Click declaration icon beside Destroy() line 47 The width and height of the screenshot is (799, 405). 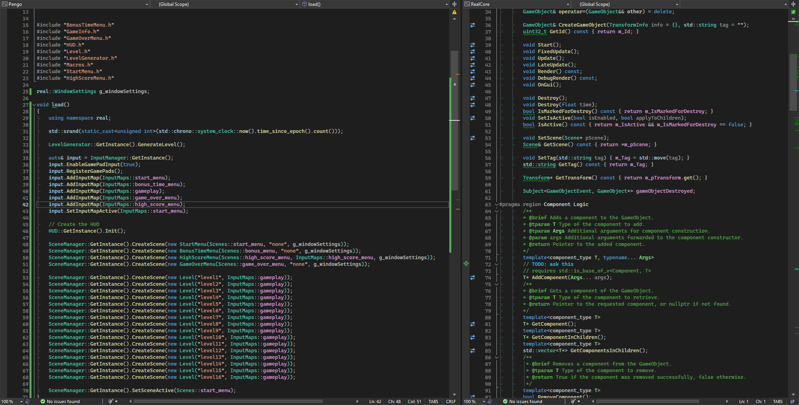point(473,98)
